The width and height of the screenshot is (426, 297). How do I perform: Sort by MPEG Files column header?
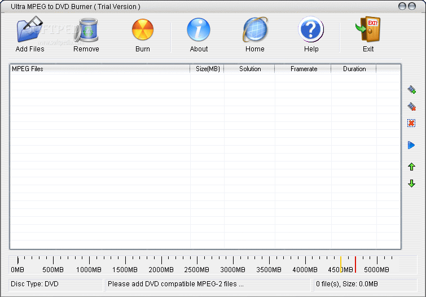(x=100, y=69)
